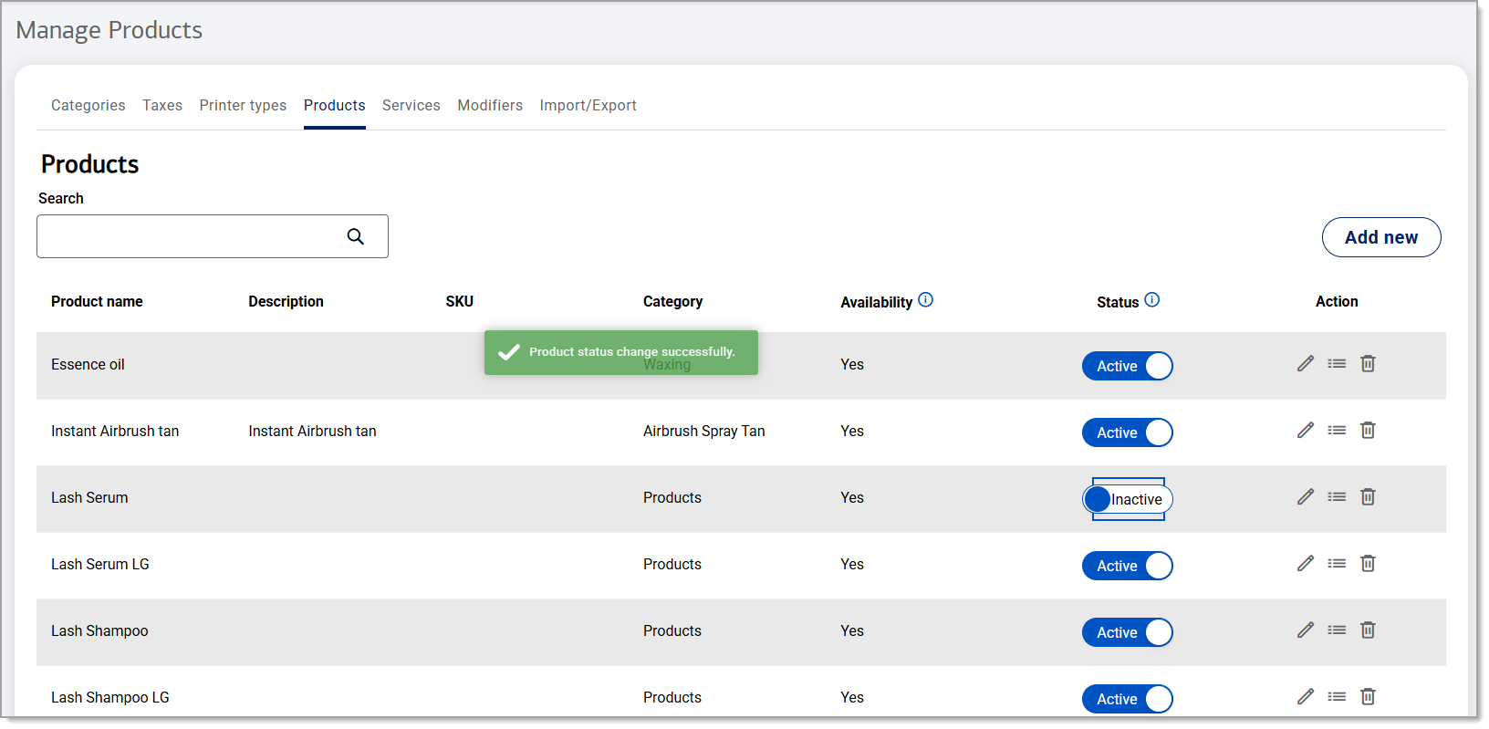1489x729 pixels.
Task: Go to the Services tab
Action: click(411, 105)
